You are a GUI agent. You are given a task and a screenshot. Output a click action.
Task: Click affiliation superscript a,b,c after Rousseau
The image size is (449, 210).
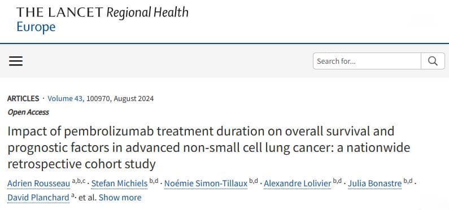point(79,181)
